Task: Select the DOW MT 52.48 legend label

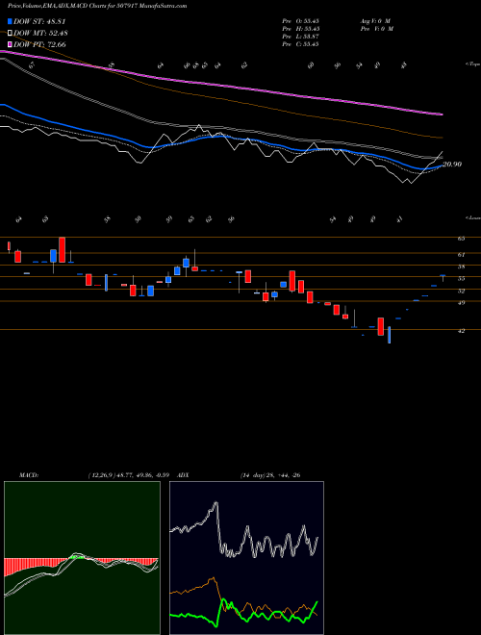Action: coord(40,33)
